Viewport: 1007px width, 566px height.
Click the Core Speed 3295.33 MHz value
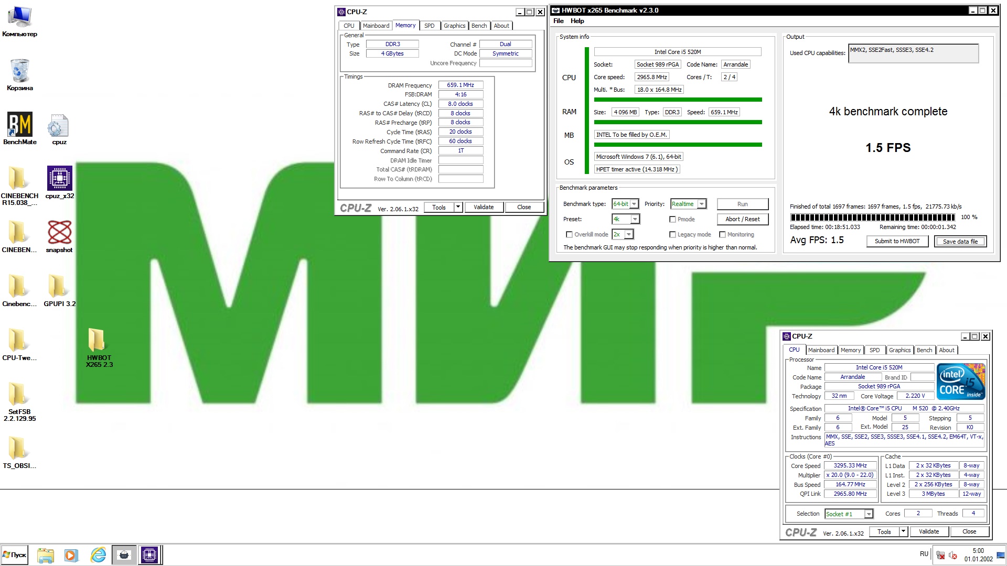[850, 465]
